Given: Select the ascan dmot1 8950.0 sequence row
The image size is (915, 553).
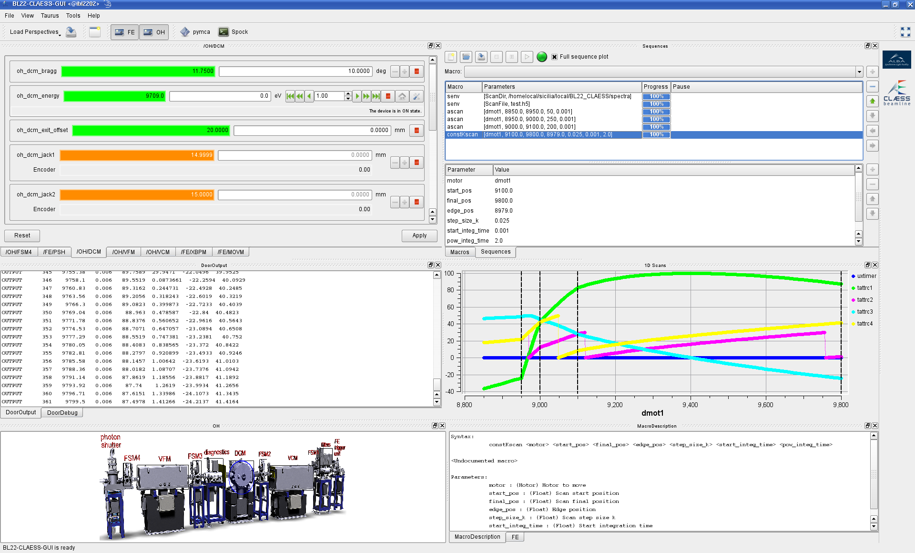Looking at the screenshot, I should click(653, 119).
